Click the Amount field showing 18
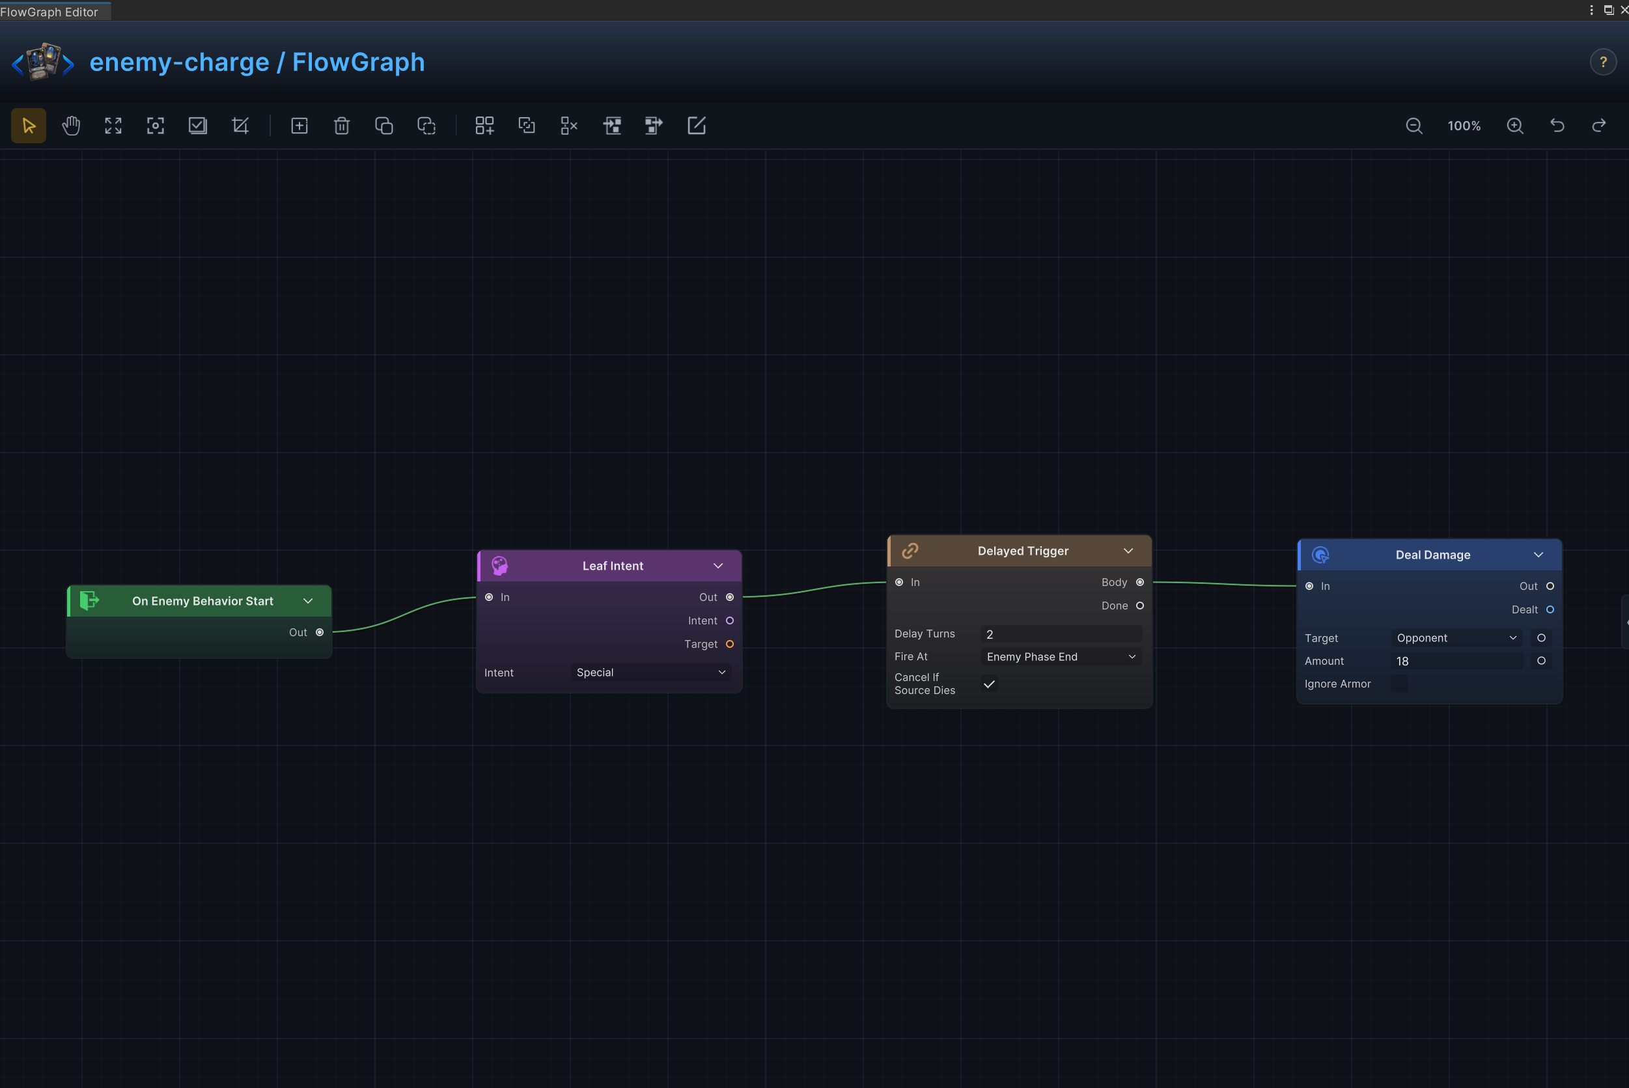1629x1088 pixels. (x=1457, y=661)
